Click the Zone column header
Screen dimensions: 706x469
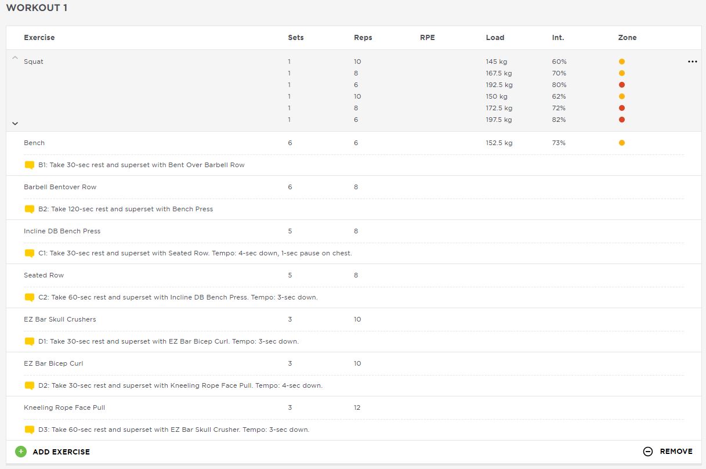coord(628,38)
